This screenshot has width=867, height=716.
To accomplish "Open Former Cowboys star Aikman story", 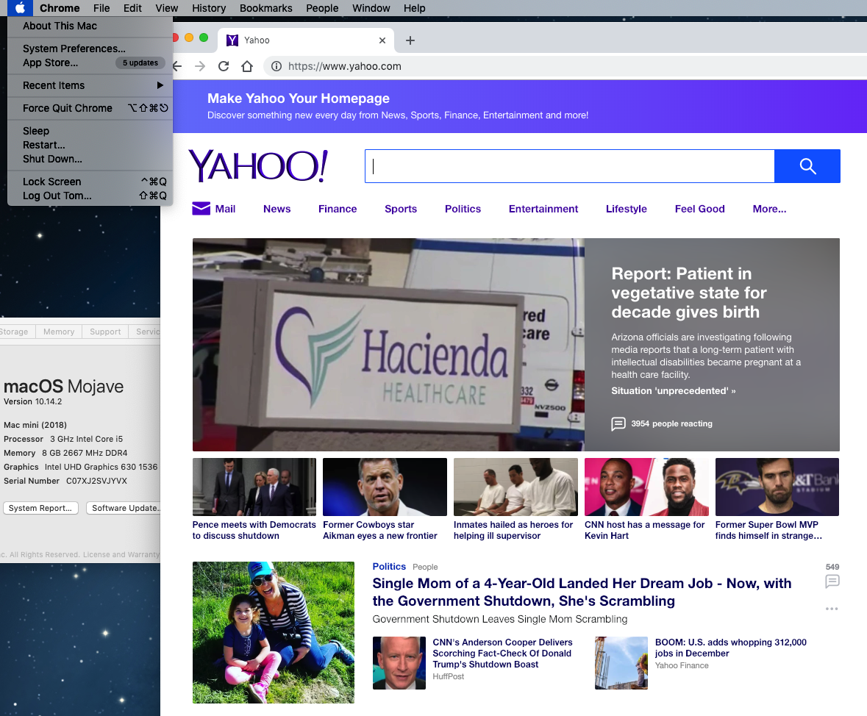I will click(x=385, y=499).
